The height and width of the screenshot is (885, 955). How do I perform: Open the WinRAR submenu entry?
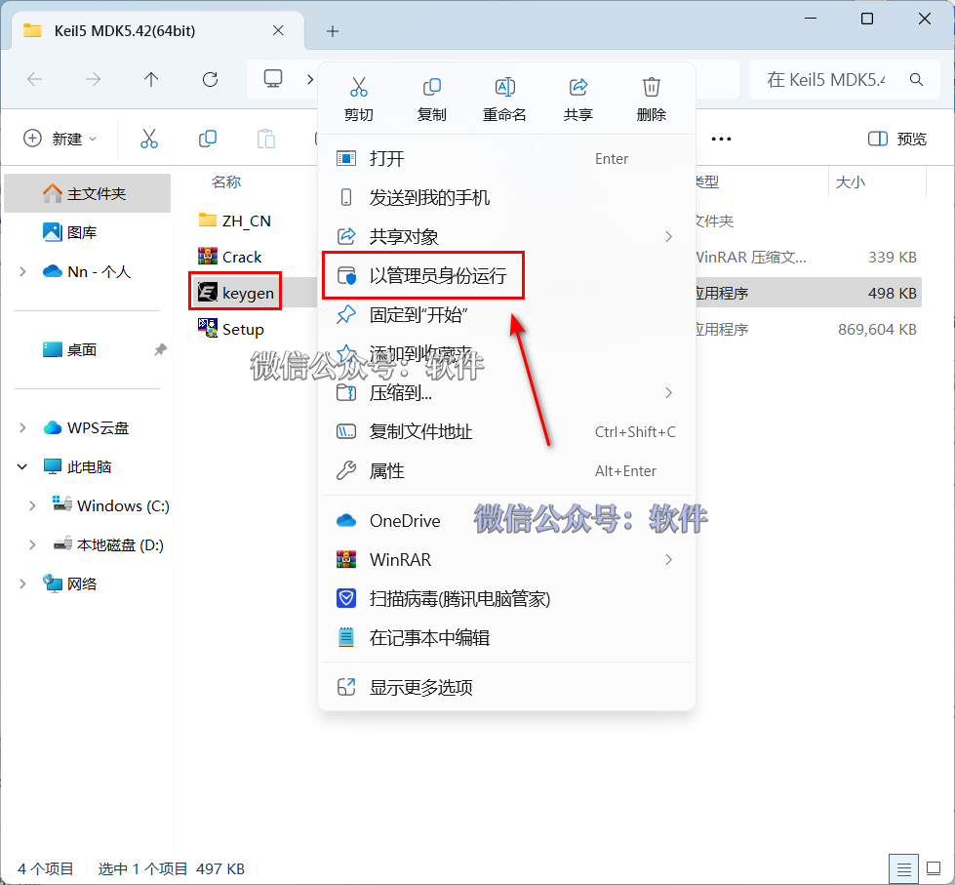(x=506, y=560)
